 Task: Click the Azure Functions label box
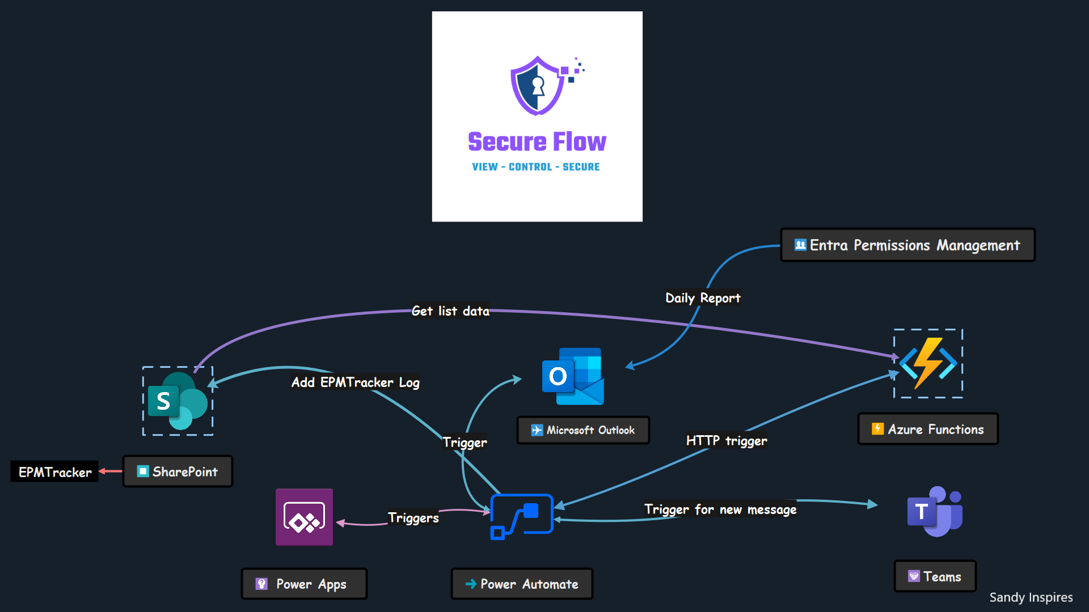click(x=928, y=429)
